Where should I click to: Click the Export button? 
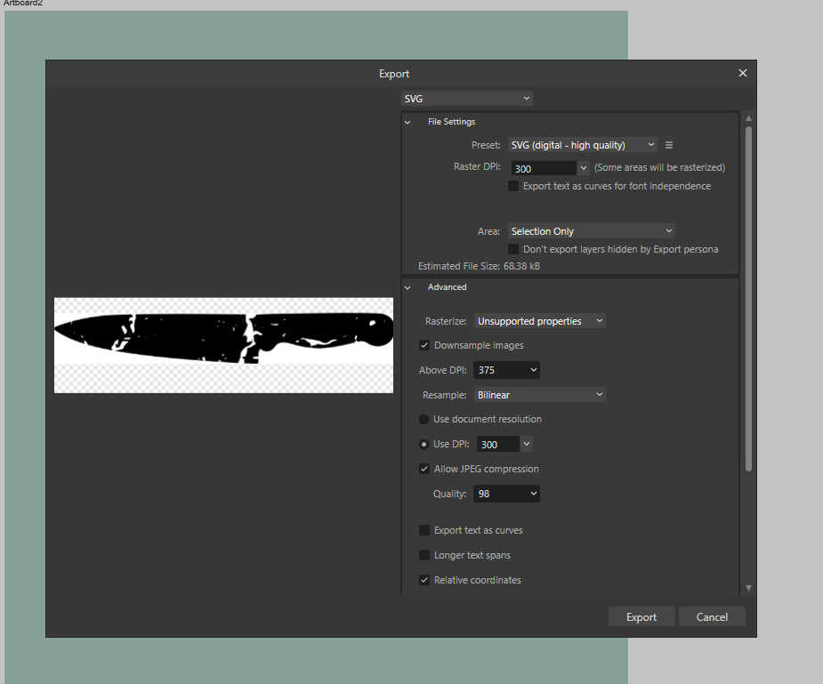[x=641, y=617]
